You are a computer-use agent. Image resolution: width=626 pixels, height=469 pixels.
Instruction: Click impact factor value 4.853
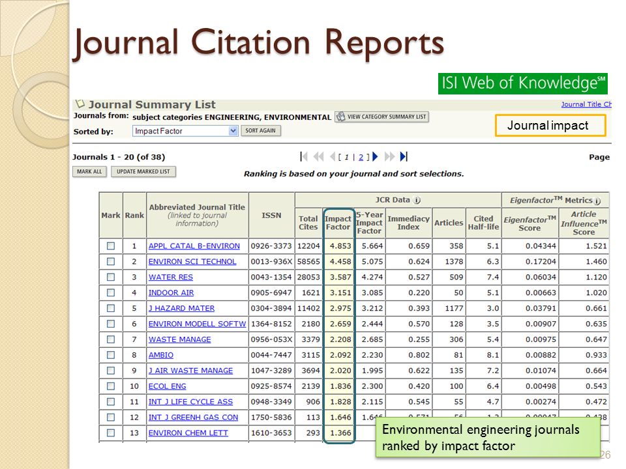[340, 246]
